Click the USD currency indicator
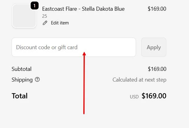This screenshot has width=189, height=128. coord(134,97)
